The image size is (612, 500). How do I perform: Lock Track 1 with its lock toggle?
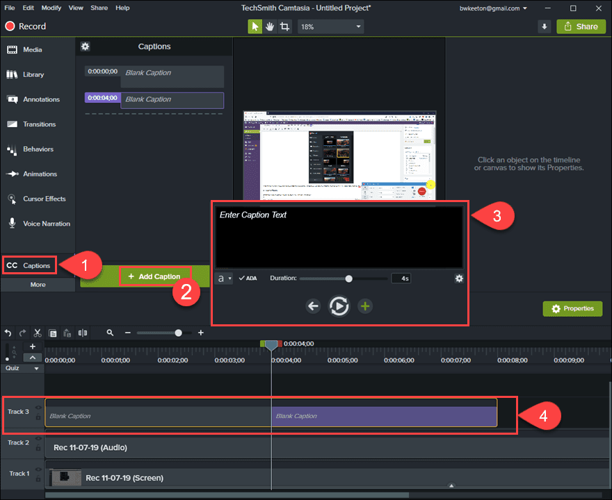click(38, 478)
